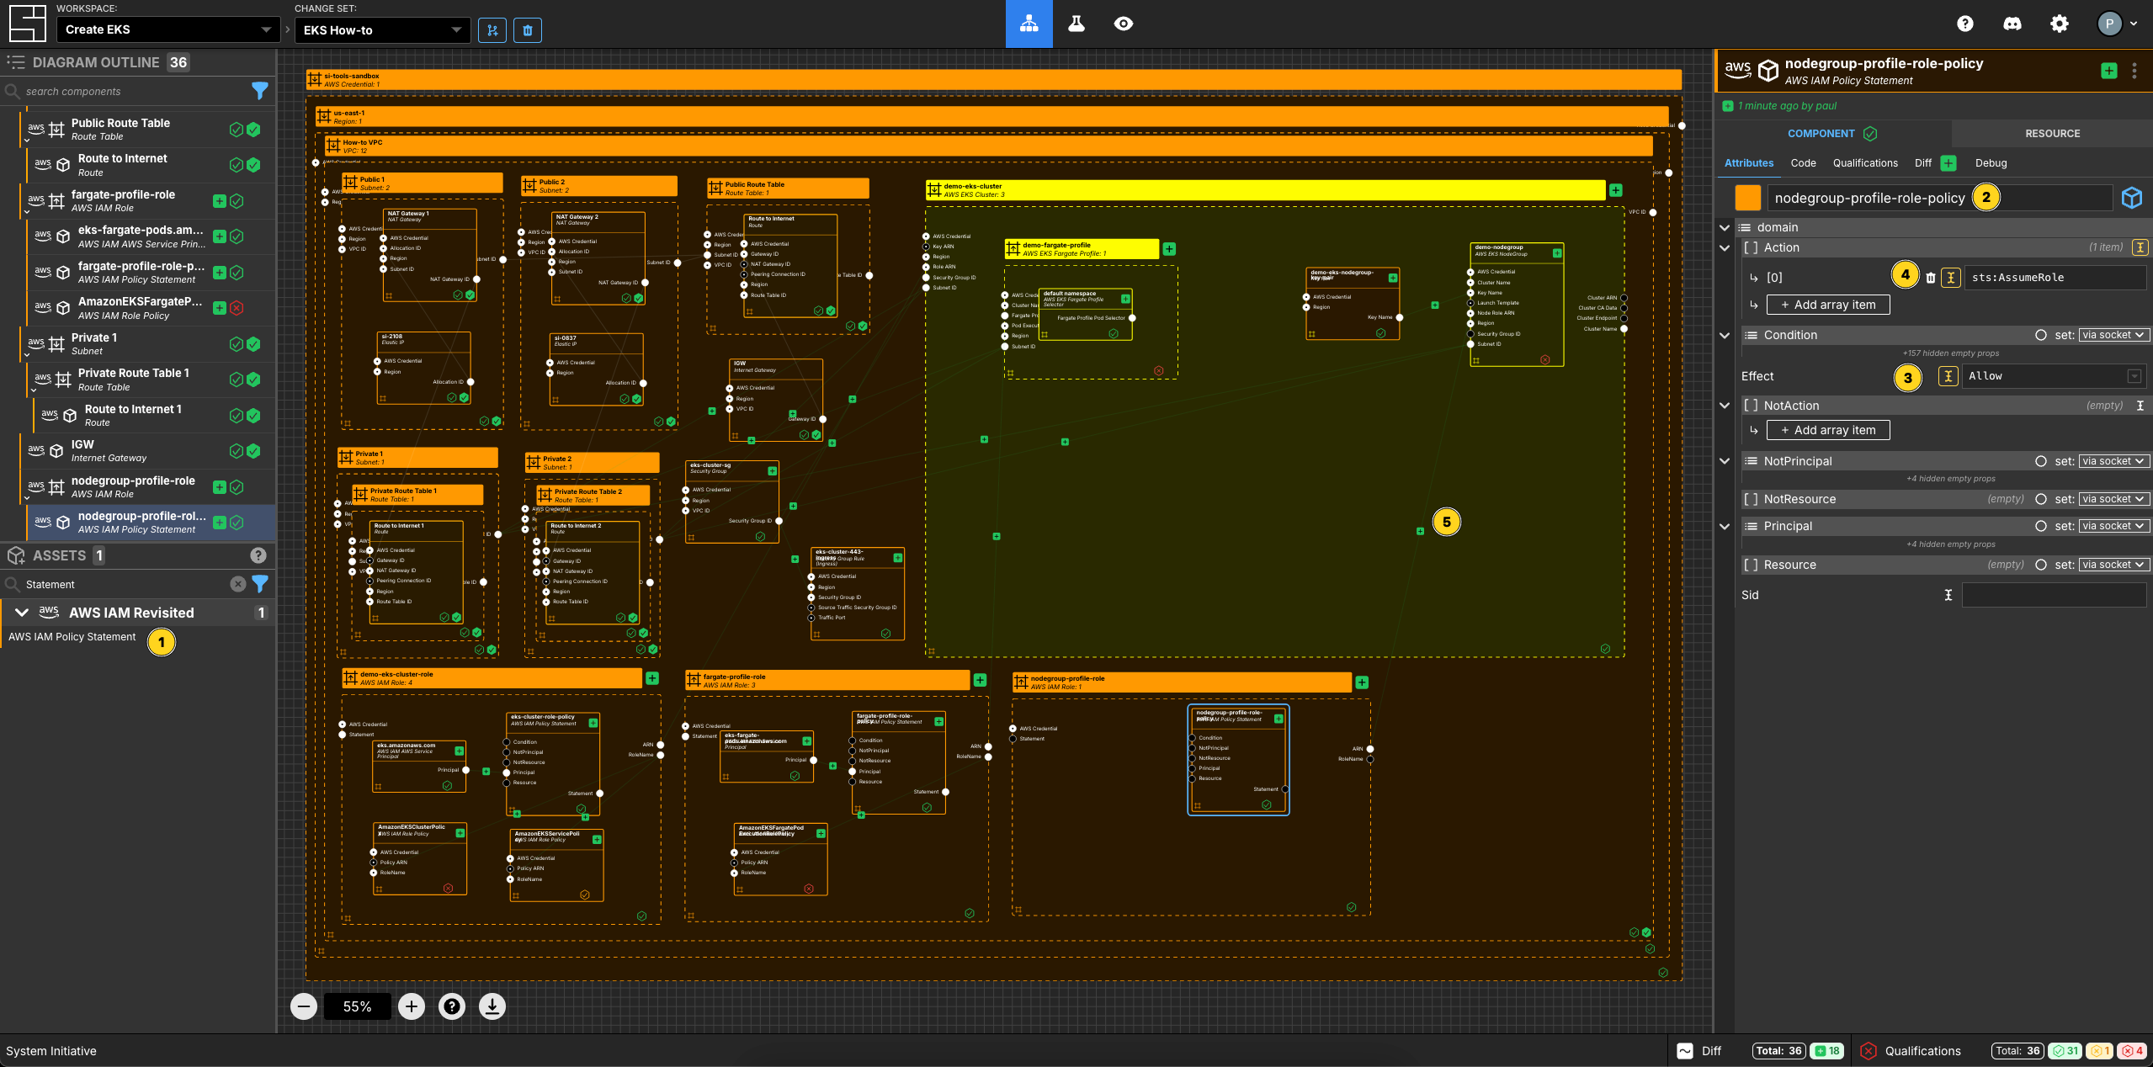This screenshot has height=1067, width=2153.
Task: Select the Attributes tab
Action: [x=1748, y=163]
